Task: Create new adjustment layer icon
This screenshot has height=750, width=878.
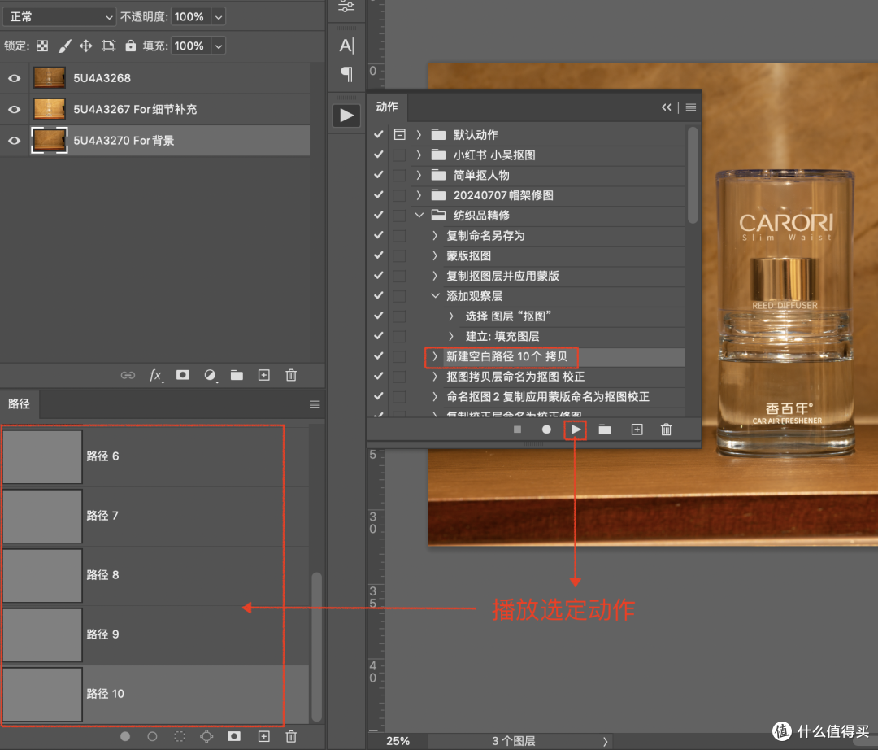Action: tap(210, 375)
